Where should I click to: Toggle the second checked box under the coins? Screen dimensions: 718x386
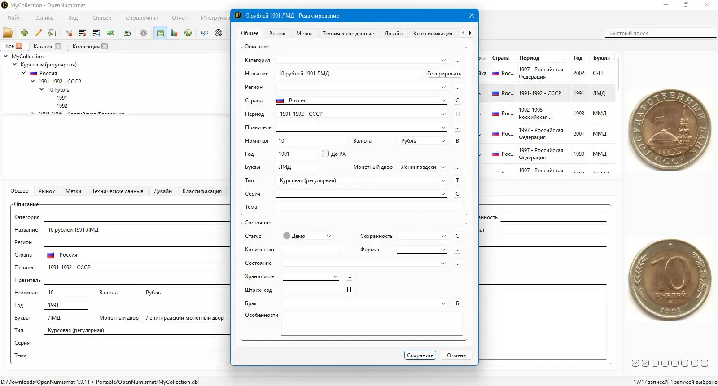(645, 363)
